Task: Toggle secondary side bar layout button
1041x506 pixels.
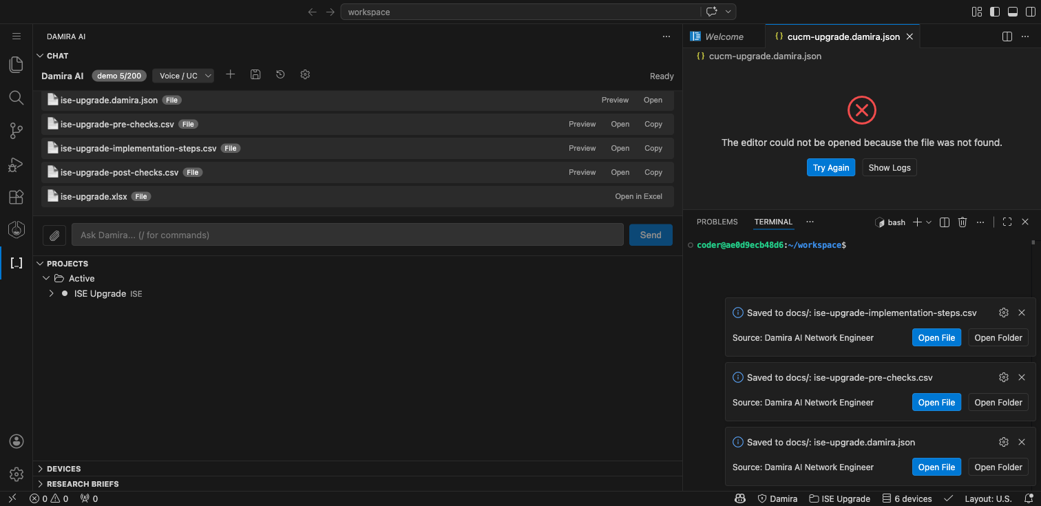Action: click(x=1031, y=12)
